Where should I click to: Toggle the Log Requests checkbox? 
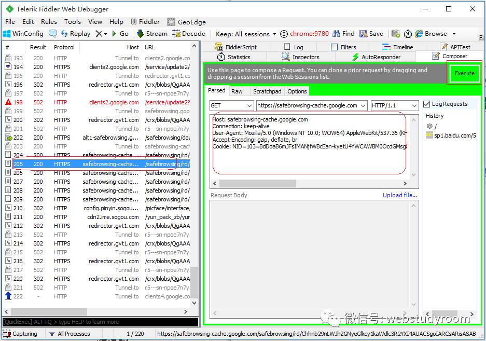click(427, 104)
